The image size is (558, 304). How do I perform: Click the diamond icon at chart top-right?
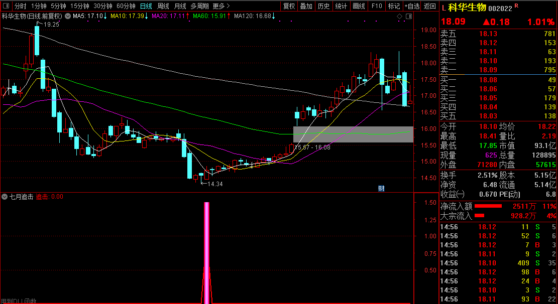[400, 17]
